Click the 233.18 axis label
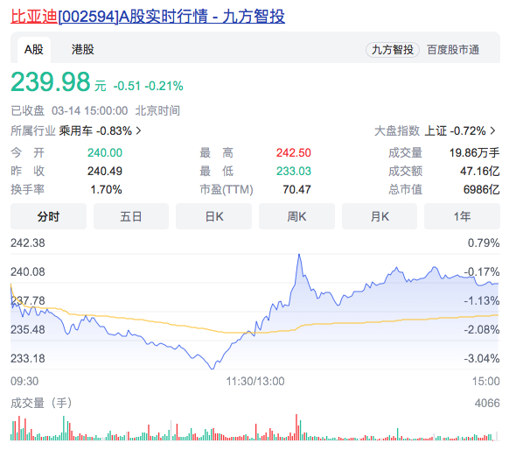Viewport: 509px width, 450px height. 28,359
